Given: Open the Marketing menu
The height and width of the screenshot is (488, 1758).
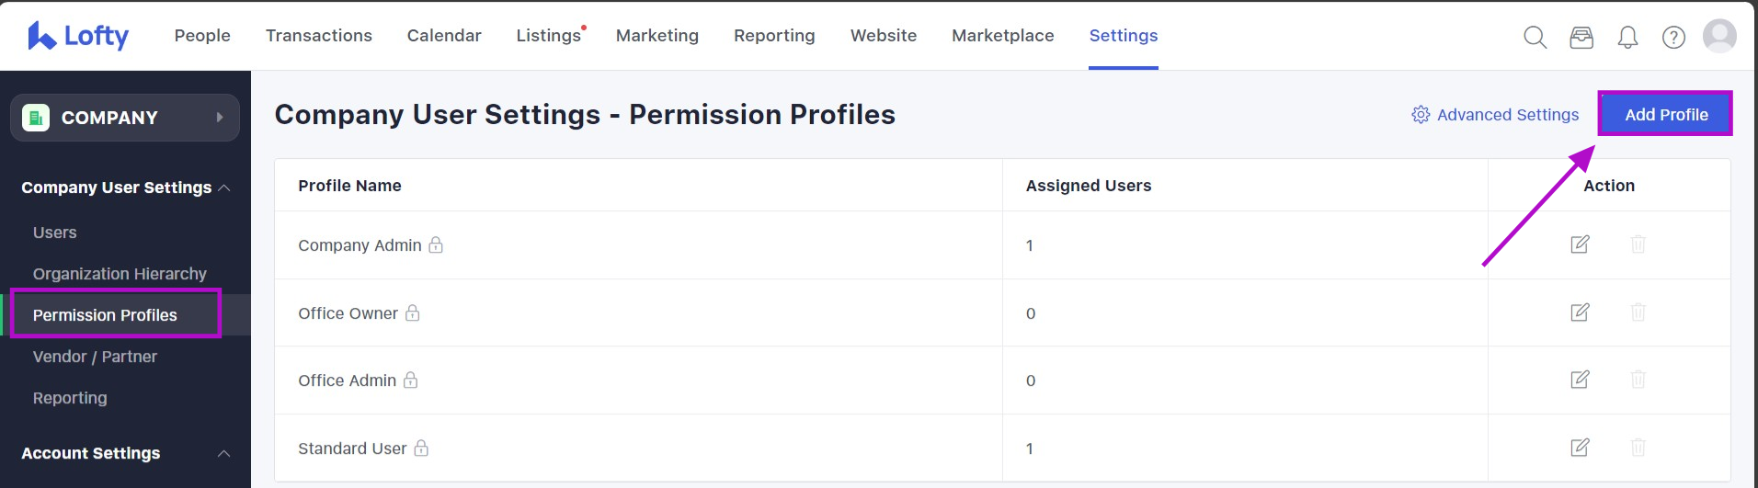Looking at the screenshot, I should click(x=656, y=36).
